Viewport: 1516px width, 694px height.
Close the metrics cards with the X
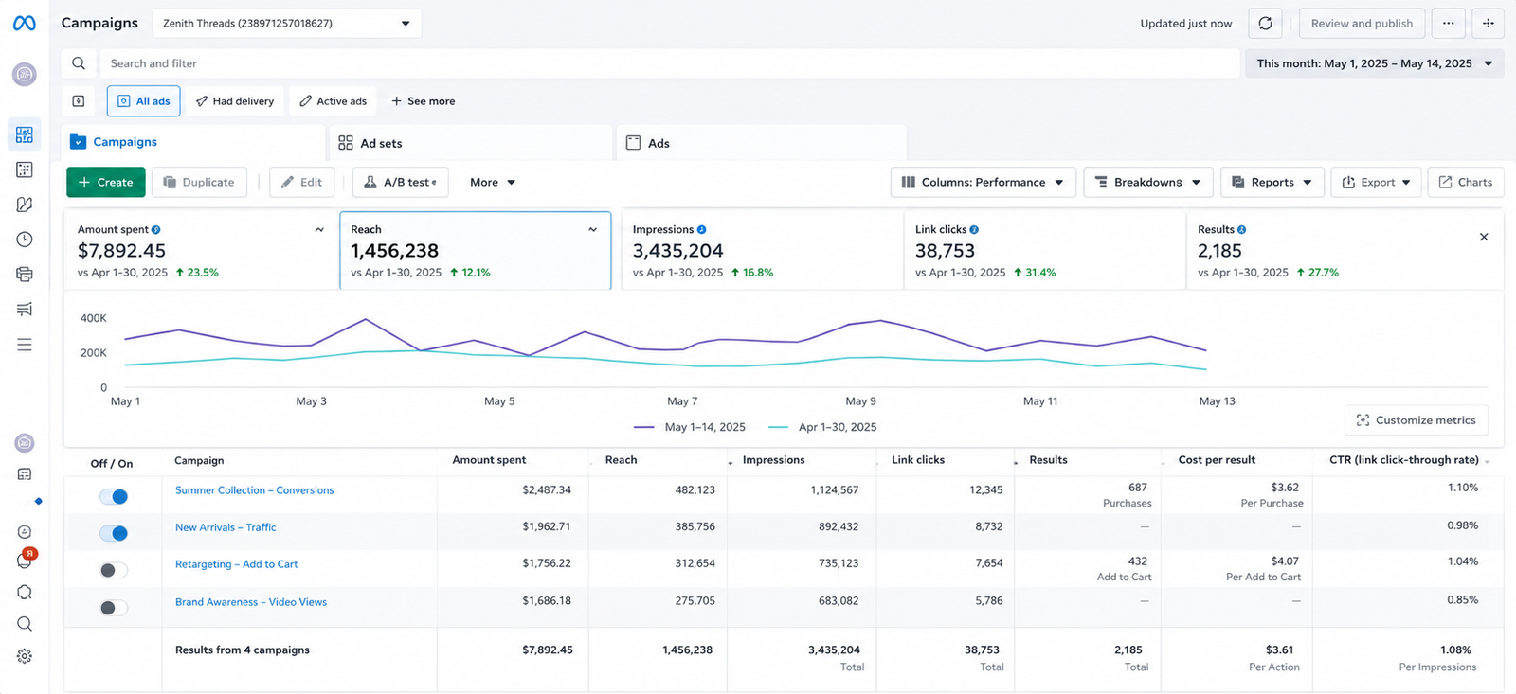click(1484, 237)
